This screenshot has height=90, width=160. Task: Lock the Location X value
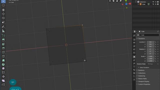(155, 42)
